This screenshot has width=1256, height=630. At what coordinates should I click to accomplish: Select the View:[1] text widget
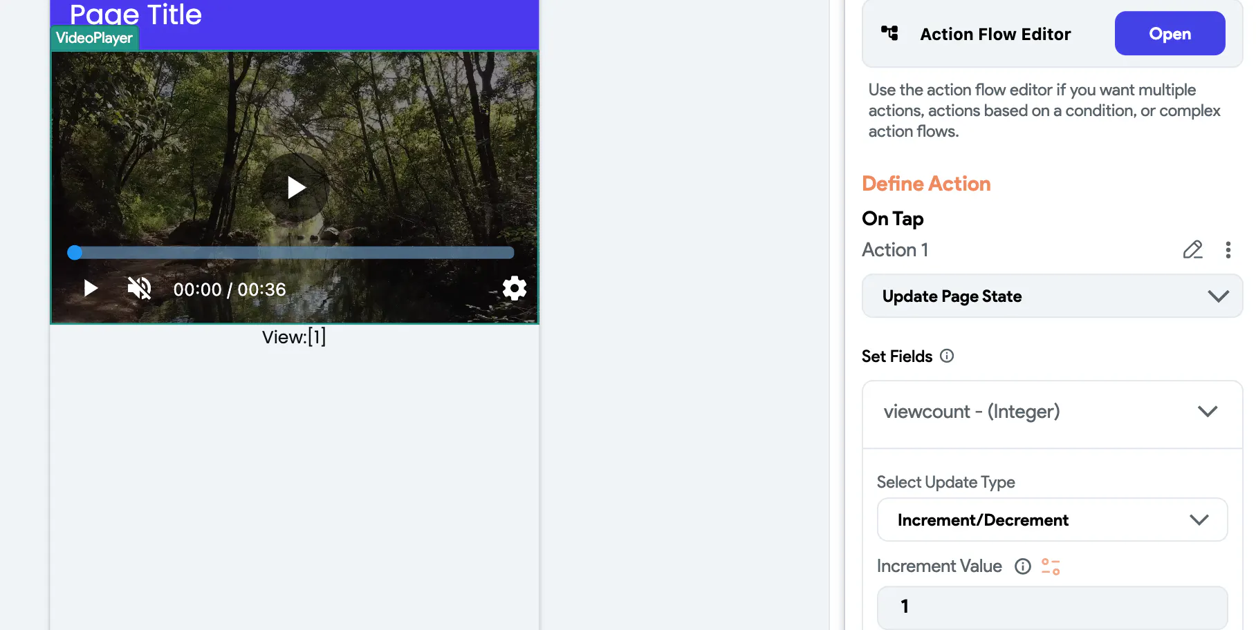[x=293, y=337]
